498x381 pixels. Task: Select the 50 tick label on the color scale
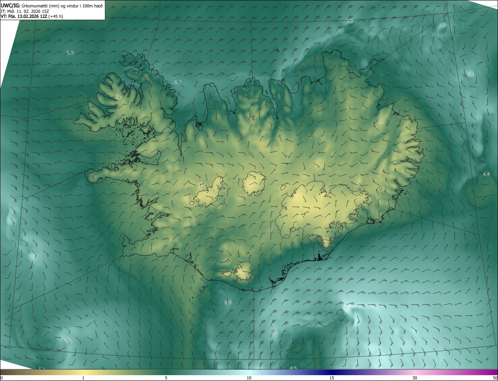point(495,378)
